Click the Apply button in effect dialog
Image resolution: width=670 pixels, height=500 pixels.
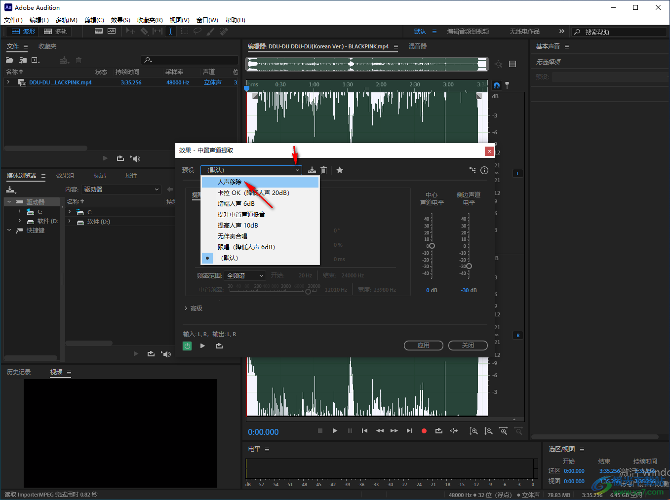click(x=423, y=346)
